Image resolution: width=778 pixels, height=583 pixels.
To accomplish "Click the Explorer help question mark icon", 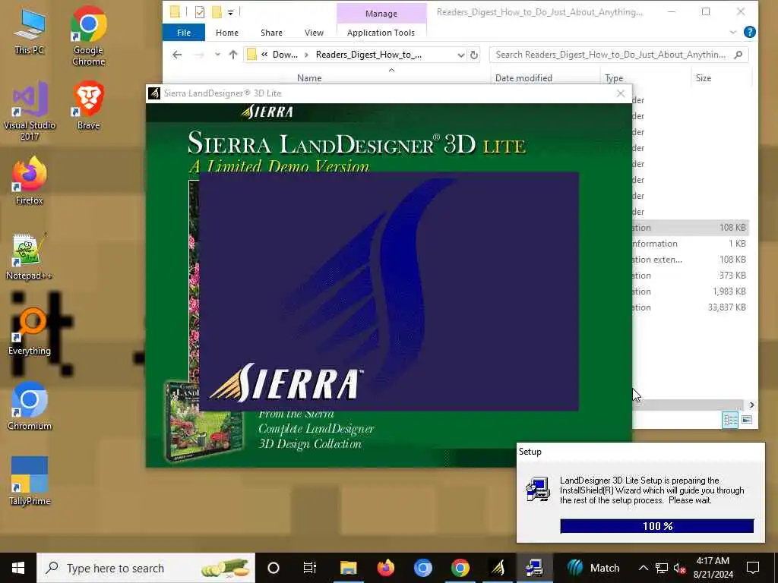I will 750,32.
